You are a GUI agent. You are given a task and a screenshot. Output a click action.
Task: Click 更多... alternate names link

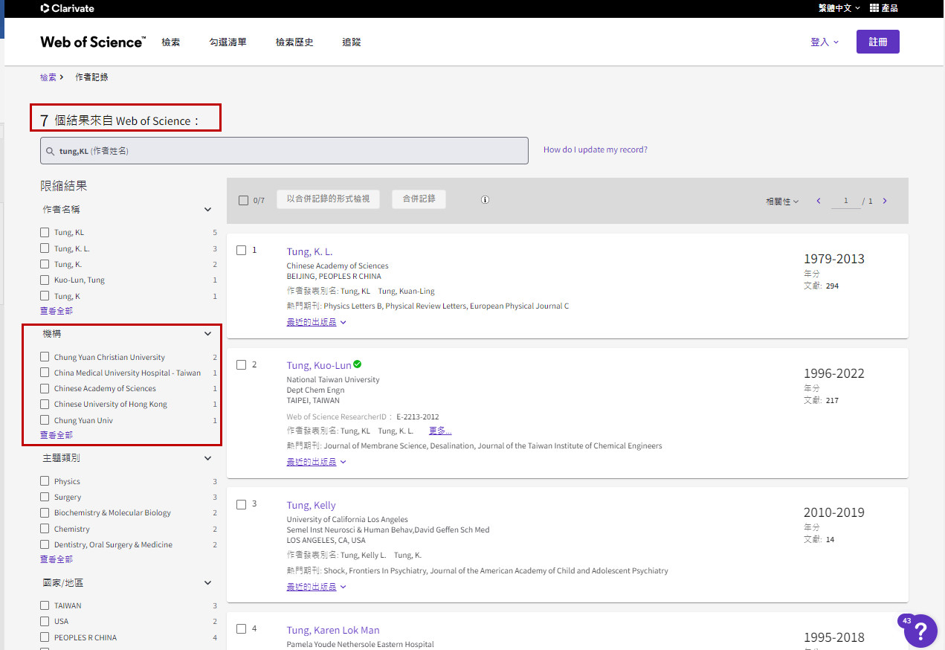pos(440,431)
